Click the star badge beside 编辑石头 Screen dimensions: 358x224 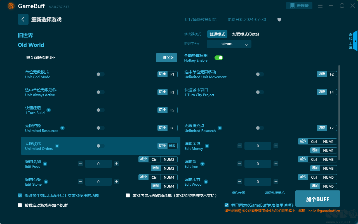[x=46, y=182]
